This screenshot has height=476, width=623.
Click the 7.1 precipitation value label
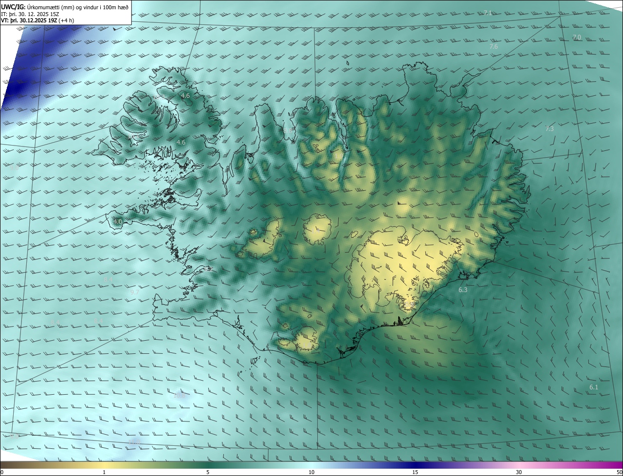click(x=488, y=13)
